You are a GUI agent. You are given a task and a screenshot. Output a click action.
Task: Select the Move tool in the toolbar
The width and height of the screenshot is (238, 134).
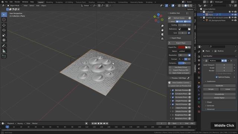coord(4,25)
